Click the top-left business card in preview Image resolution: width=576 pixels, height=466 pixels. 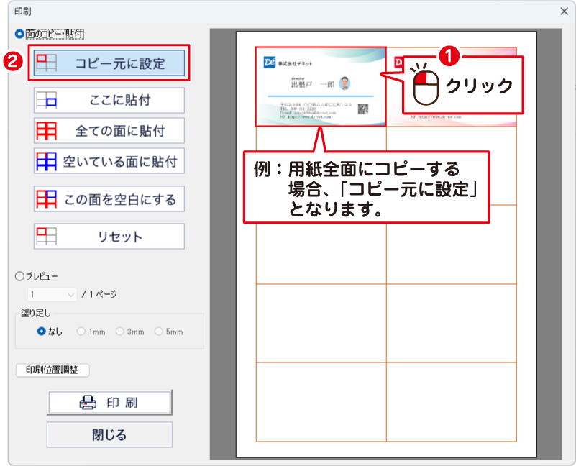tap(320, 86)
